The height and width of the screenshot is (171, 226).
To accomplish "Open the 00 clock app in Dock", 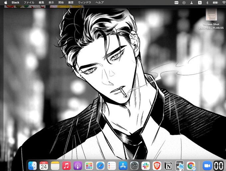I will tap(218, 166).
